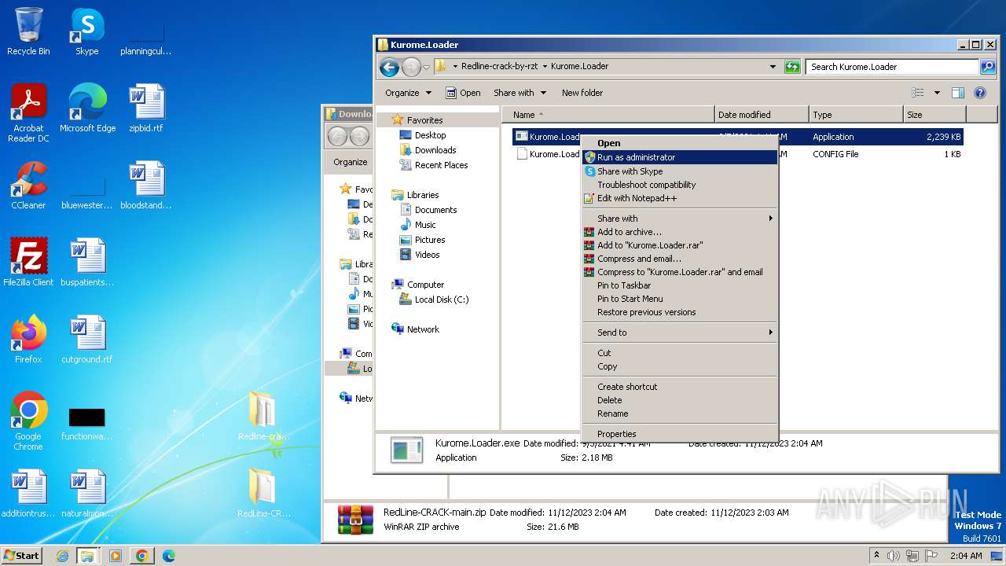This screenshot has height=566, width=1006.
Task: Open the change view dropdown arrow
Action: tap(937, 93)
